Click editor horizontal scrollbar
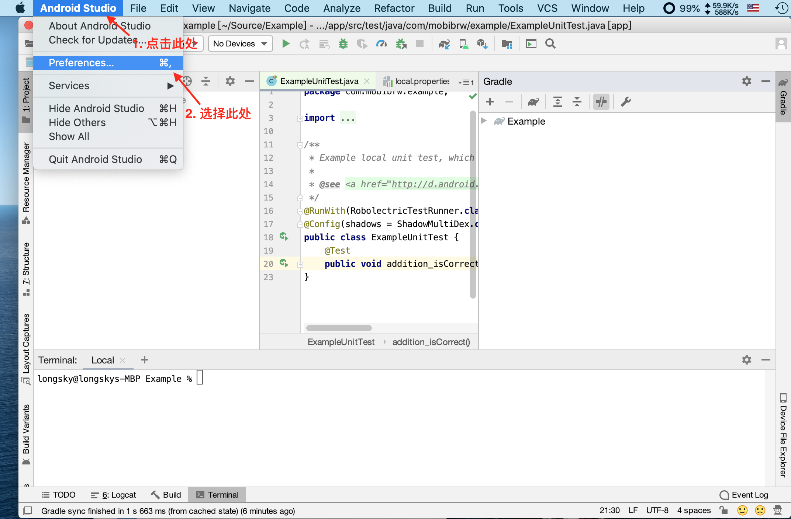Image resolution: width=791 pixels, height=519 pixels. coord(339,328)
